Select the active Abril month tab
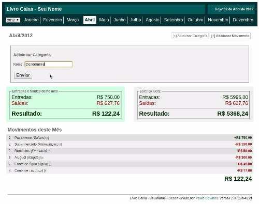The width and height of the screenshot is (259, 204). (90, 20)
